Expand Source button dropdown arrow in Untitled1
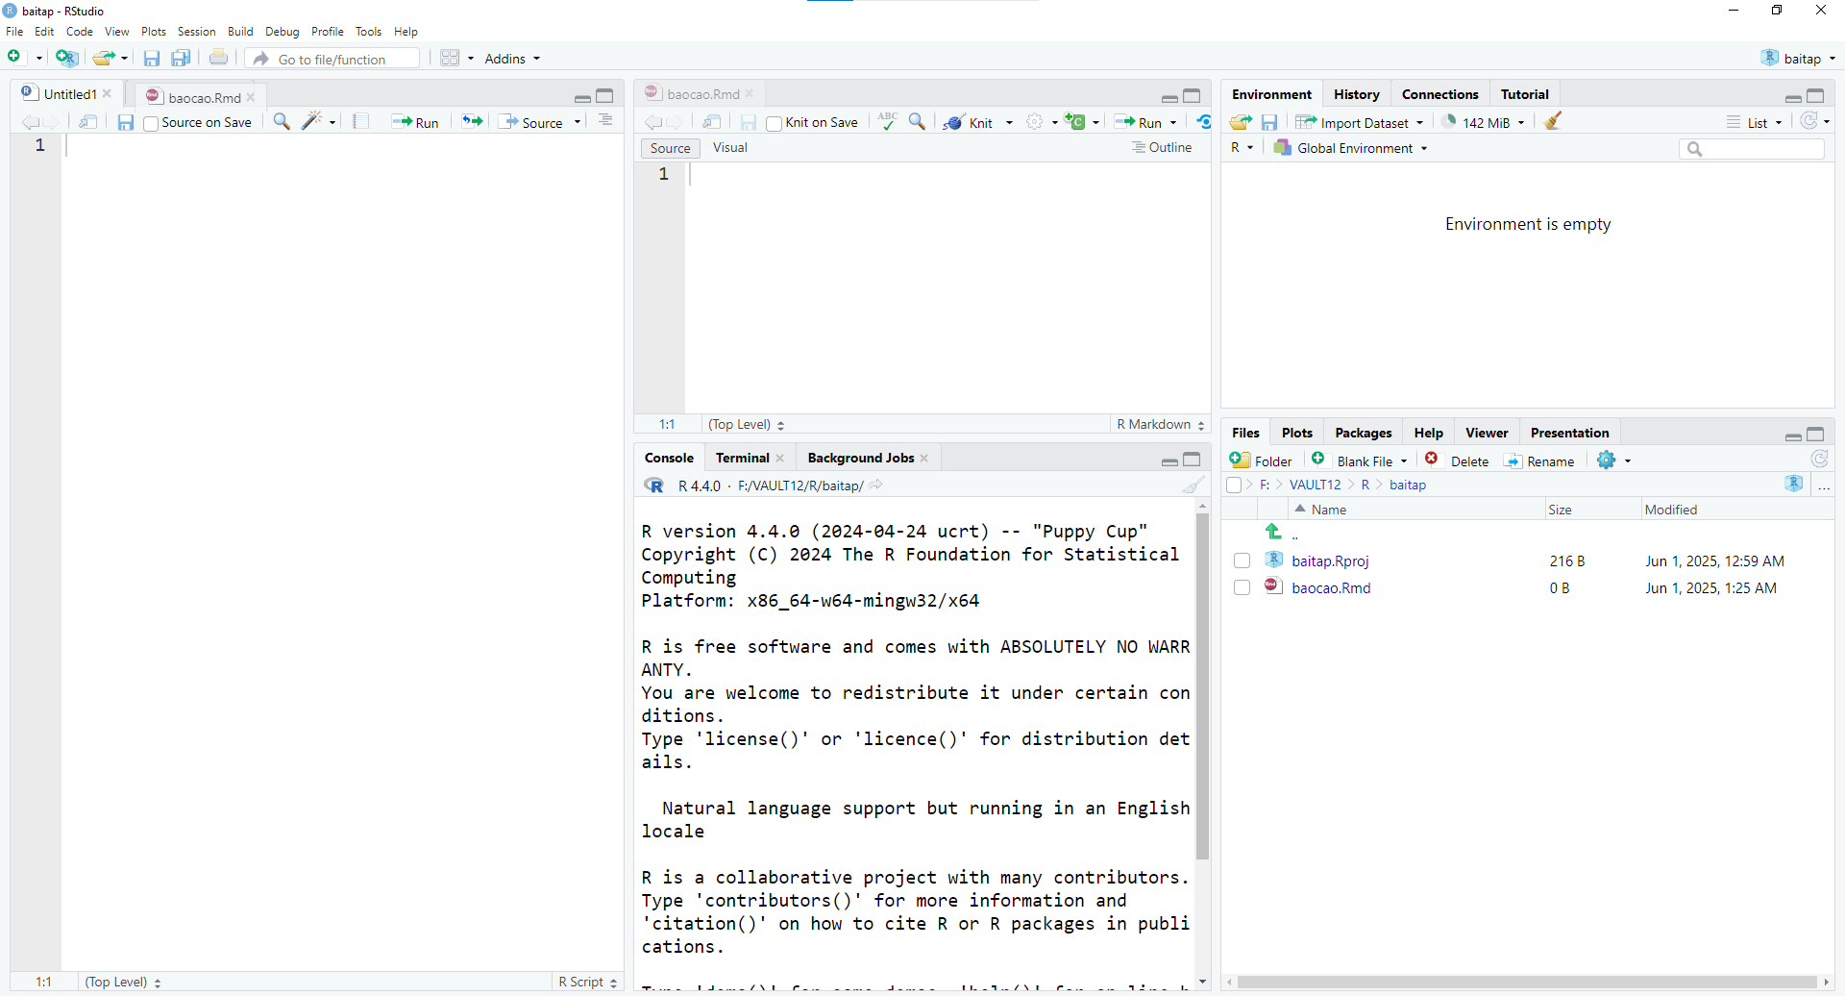 tap(578, 122)
